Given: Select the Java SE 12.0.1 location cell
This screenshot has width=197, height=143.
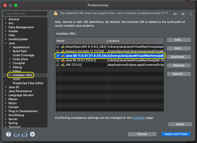Looking at the screenshot, I should [x=136, y=60].
